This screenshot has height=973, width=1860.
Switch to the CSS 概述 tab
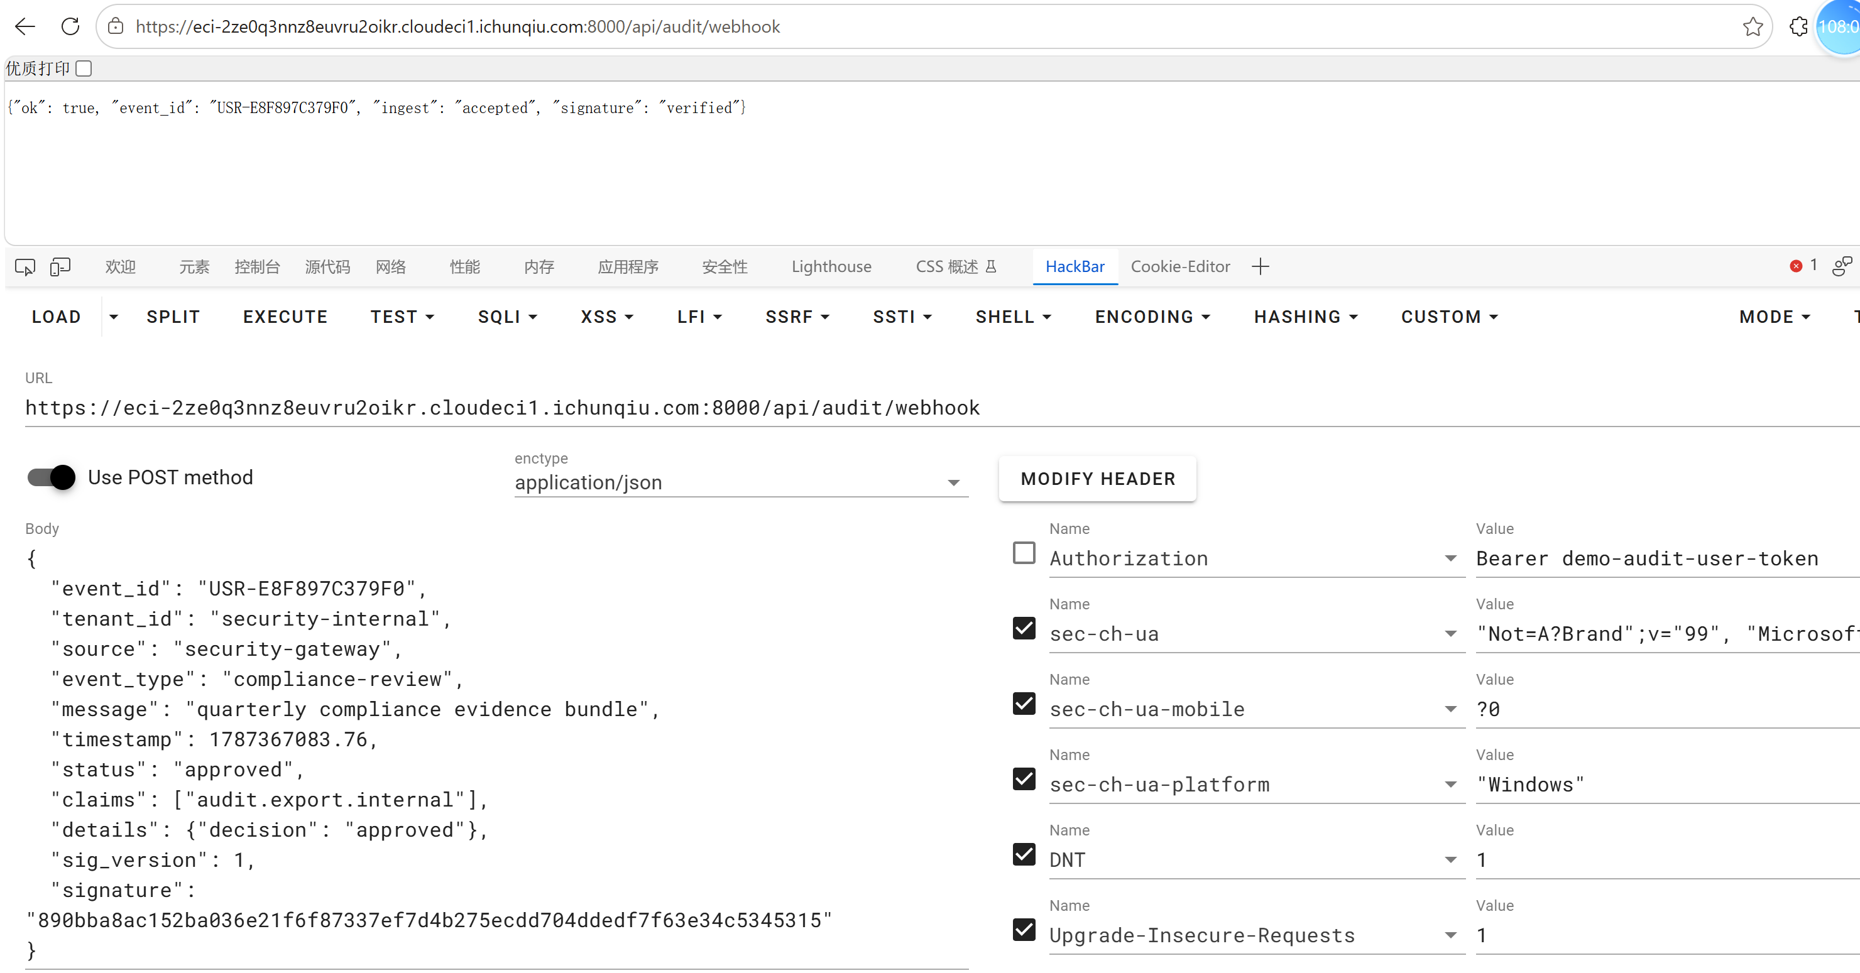(x=956, y=267)
